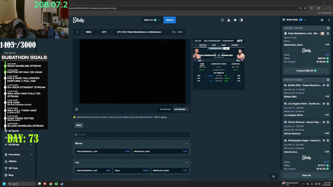Select the Main market filter

point(79,125)
